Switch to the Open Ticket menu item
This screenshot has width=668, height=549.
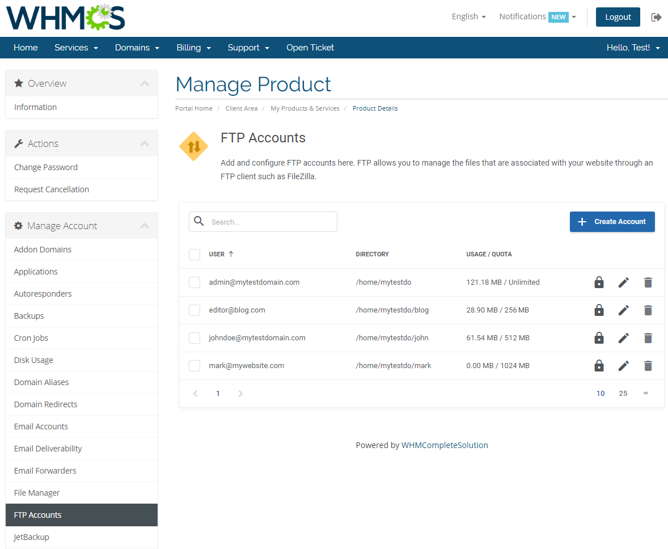pyautogui.click(x=310, y=48)
